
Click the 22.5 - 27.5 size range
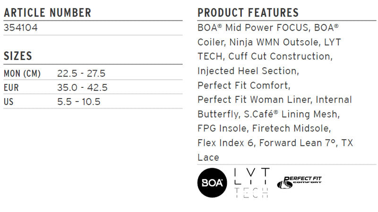tap(81, 74)
